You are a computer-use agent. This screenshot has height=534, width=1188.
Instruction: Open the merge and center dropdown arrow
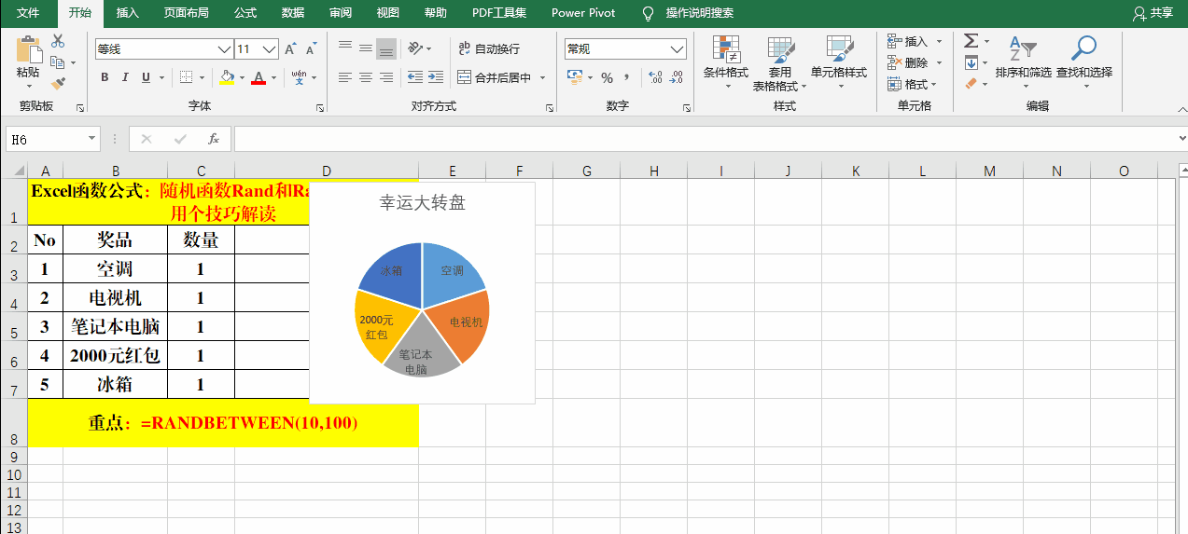tap(542, 77)
